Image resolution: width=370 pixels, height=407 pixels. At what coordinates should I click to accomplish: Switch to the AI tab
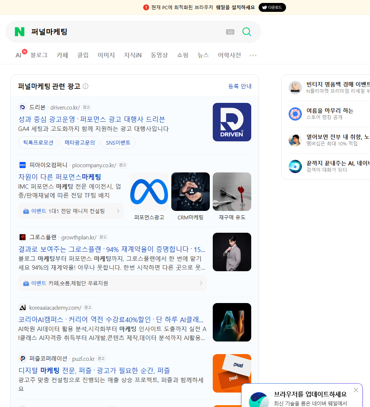pyautogui.click(x=18, y=55)
